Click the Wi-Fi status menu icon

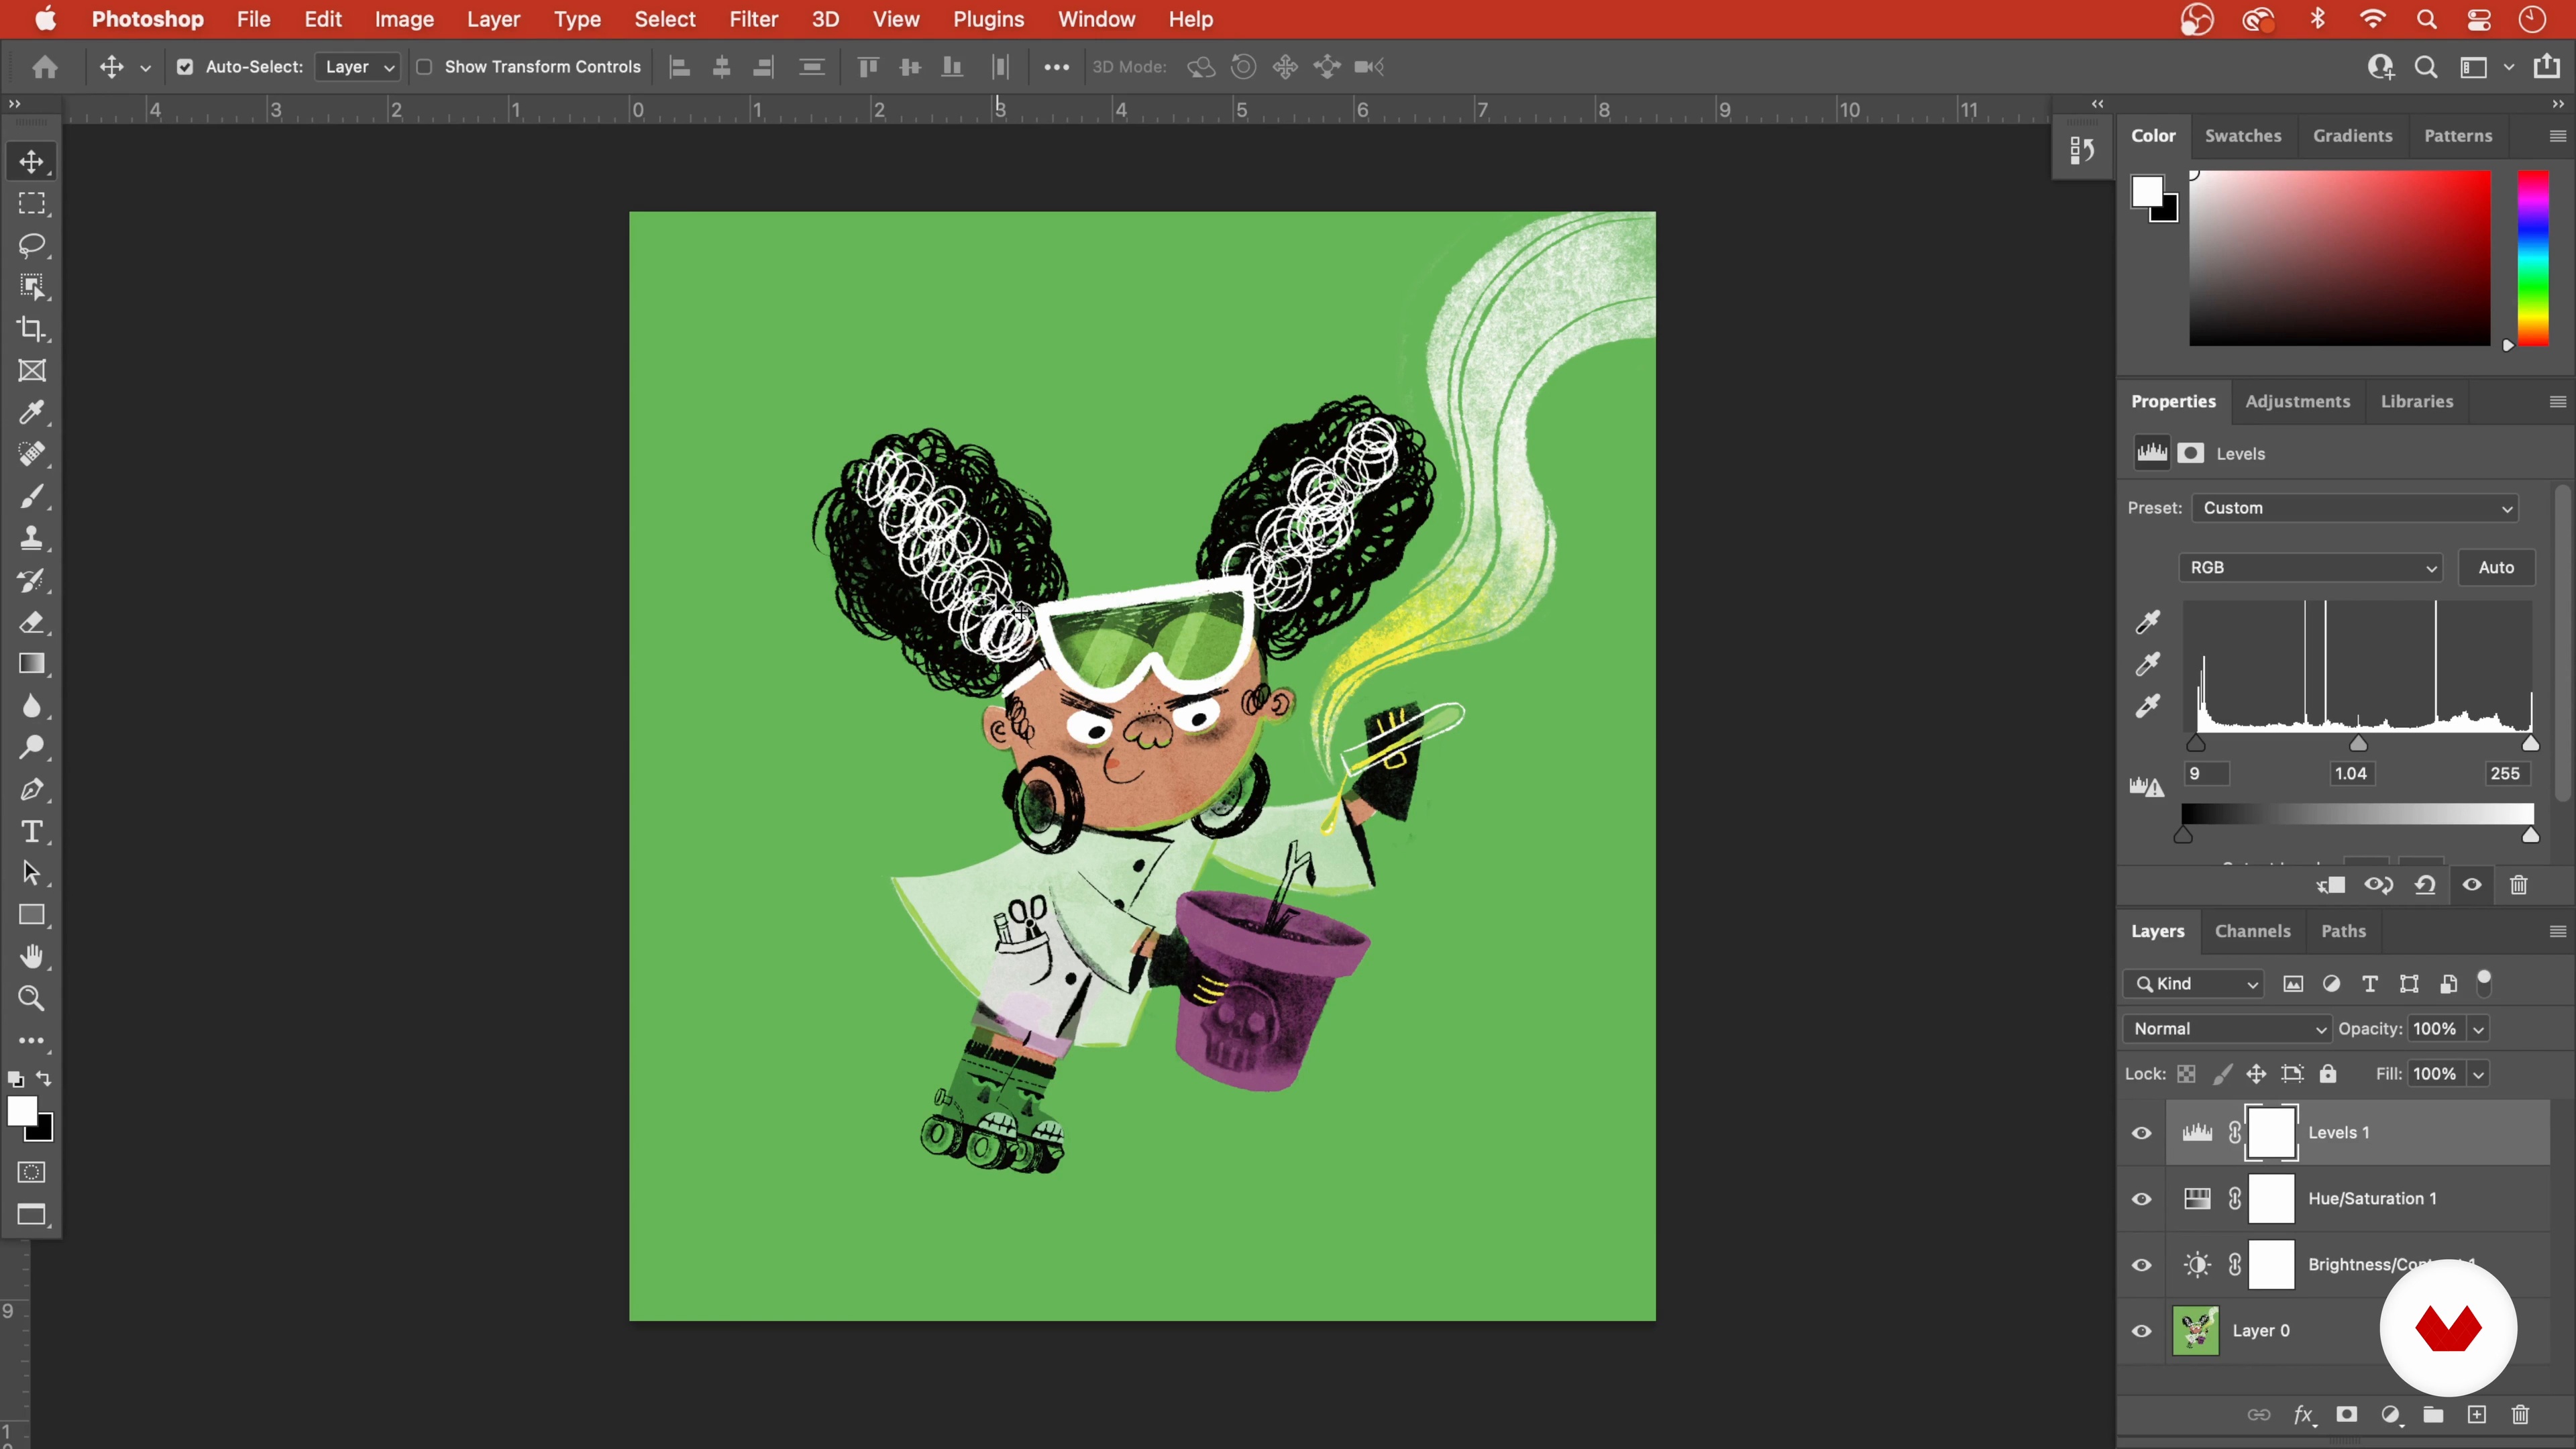point(2372,19)
